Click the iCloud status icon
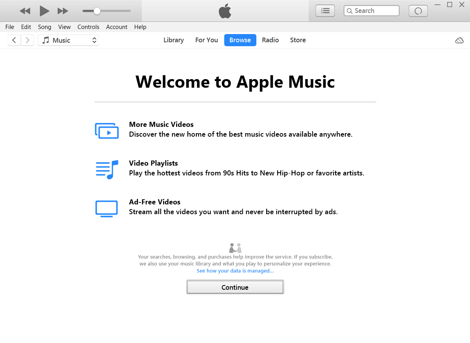The image size is (470, 343). click(459, 40)
